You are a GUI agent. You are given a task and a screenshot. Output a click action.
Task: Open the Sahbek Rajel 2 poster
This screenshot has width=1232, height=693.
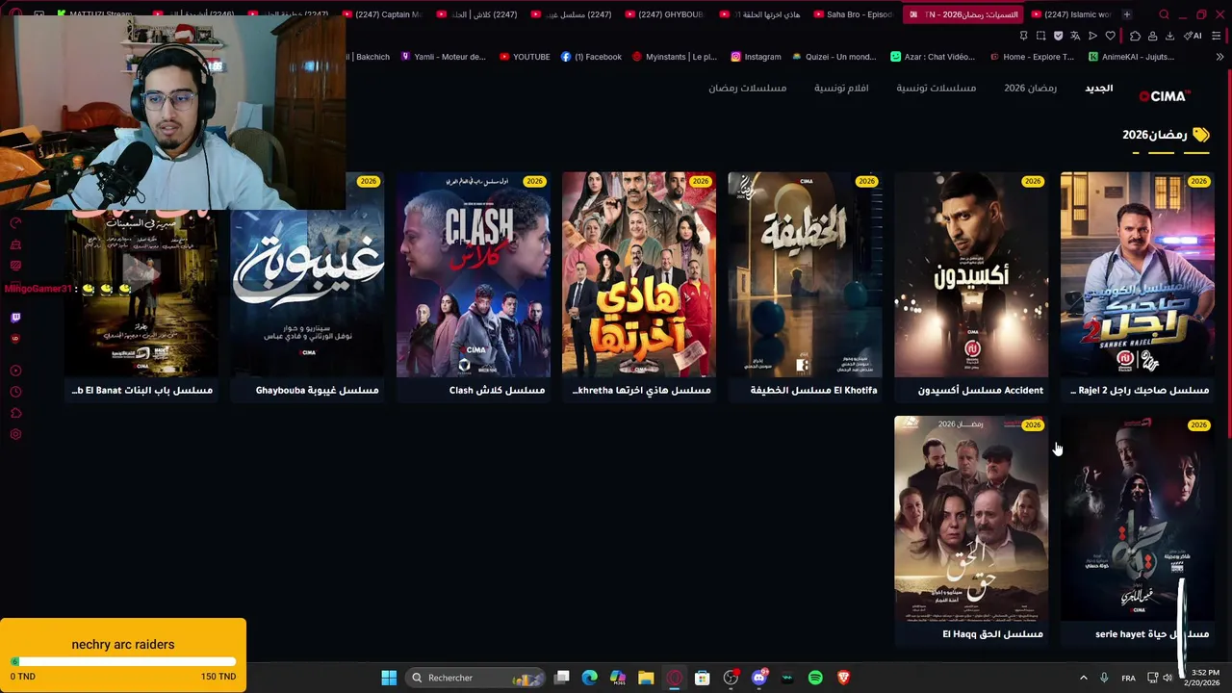(x=1137, y=274)
